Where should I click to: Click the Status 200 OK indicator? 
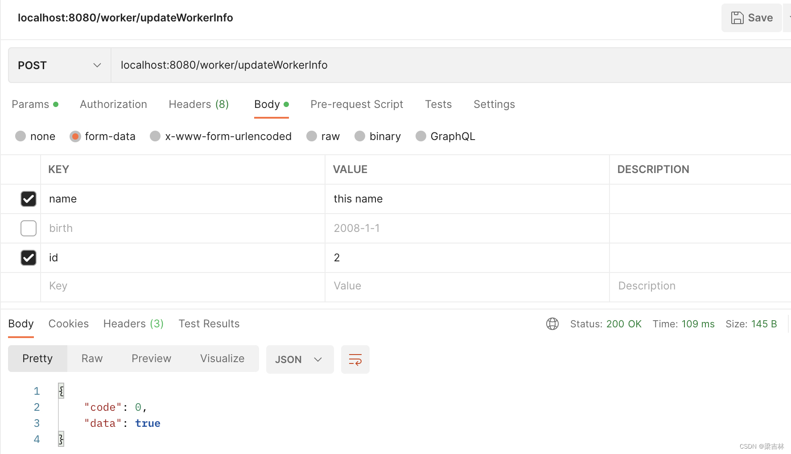point(606,324)
